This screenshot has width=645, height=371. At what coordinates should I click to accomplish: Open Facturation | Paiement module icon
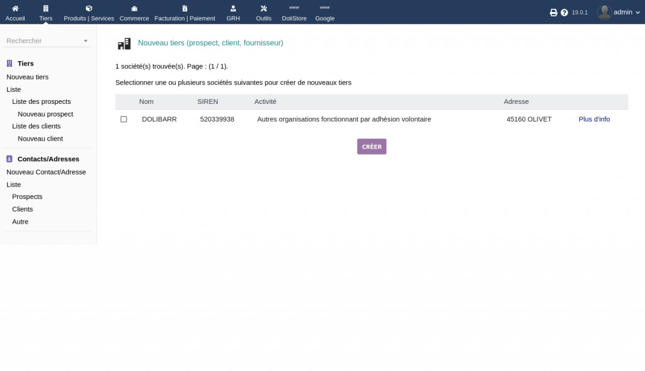click(x=185, y=9)
